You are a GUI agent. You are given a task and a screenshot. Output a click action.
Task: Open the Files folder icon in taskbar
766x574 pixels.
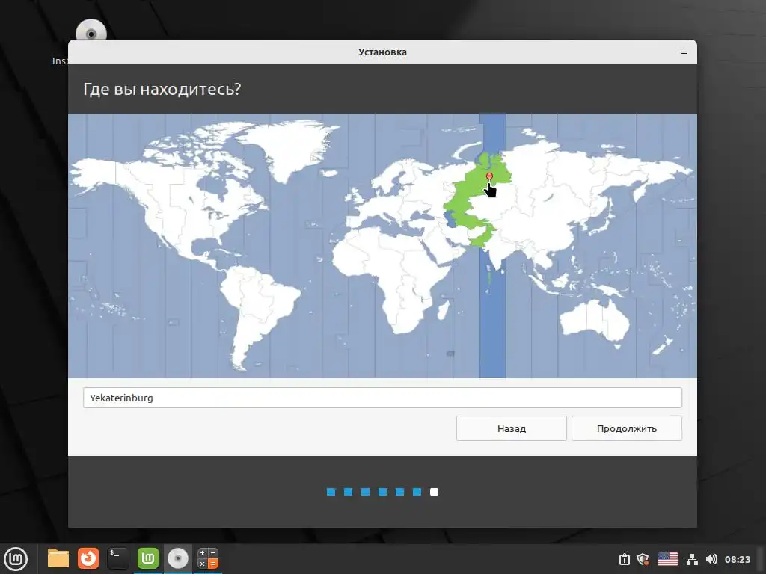pyautogui.click(x=58, y=559)
